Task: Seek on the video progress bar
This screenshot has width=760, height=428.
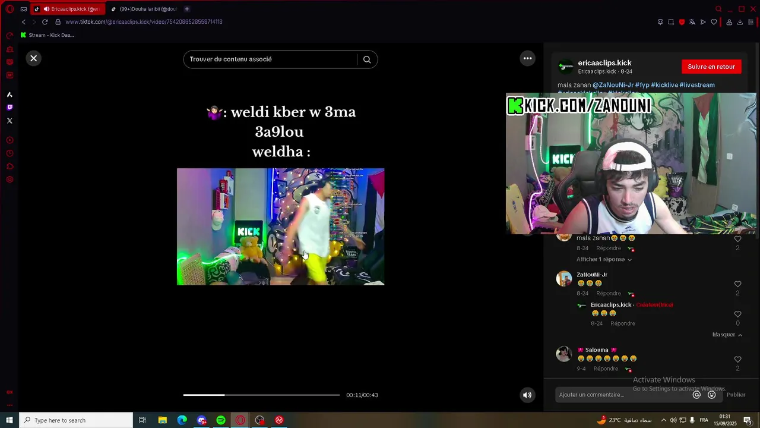Action: coord(261,395)
